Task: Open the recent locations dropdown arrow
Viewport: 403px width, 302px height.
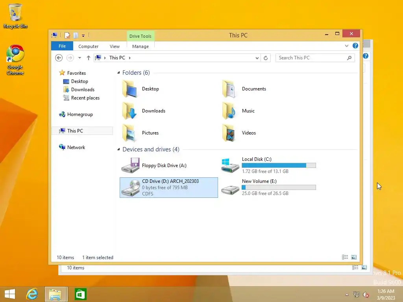Action: click(x=79, y=58)
